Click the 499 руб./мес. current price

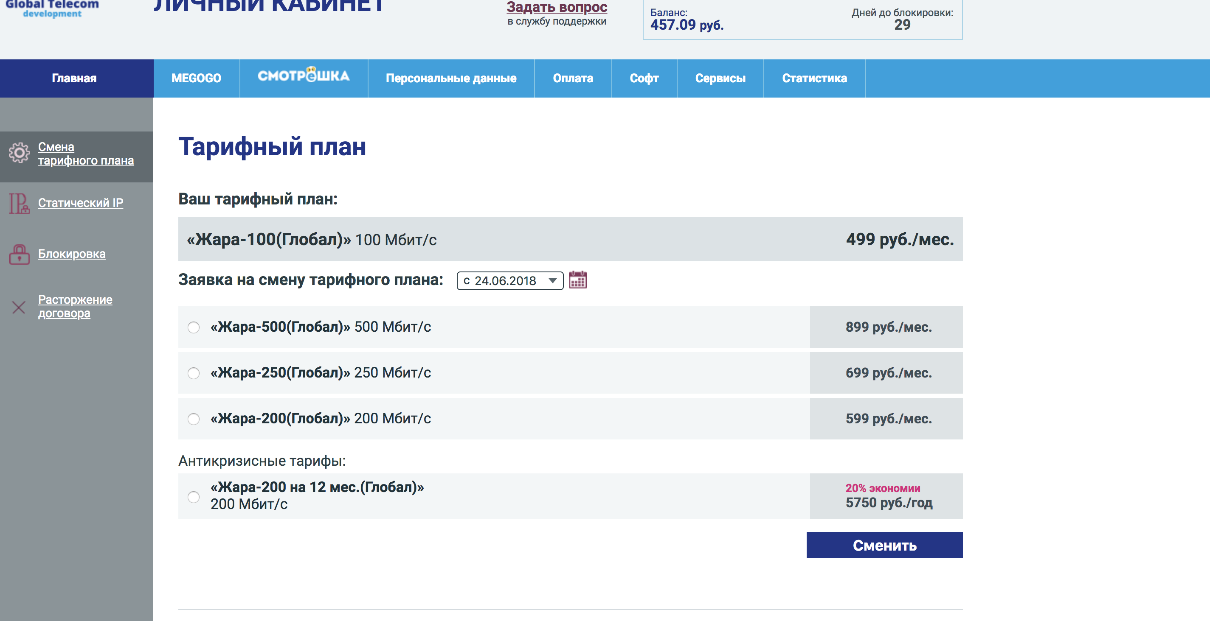pyautogui.click(x=900, y=239)
